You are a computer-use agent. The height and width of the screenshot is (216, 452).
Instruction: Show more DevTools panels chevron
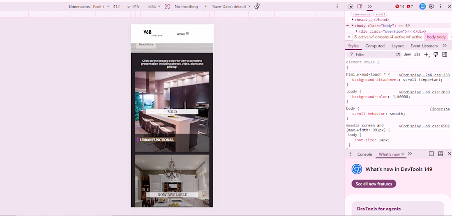(370, 6)
